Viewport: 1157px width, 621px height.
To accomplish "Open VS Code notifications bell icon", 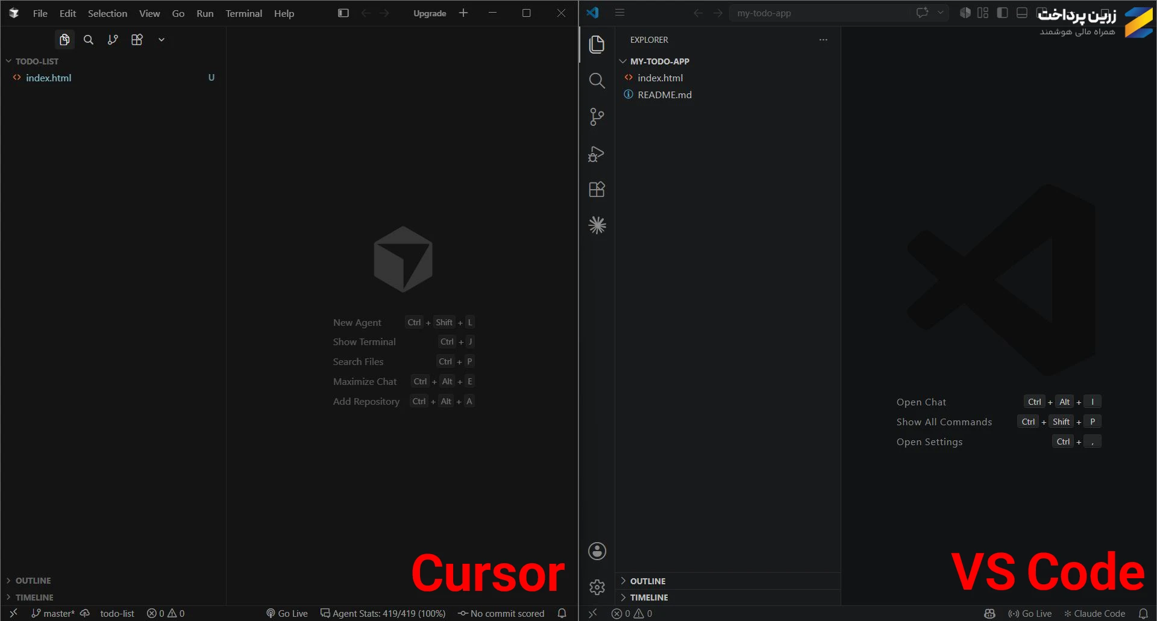I will click(x=1143, y=613).
